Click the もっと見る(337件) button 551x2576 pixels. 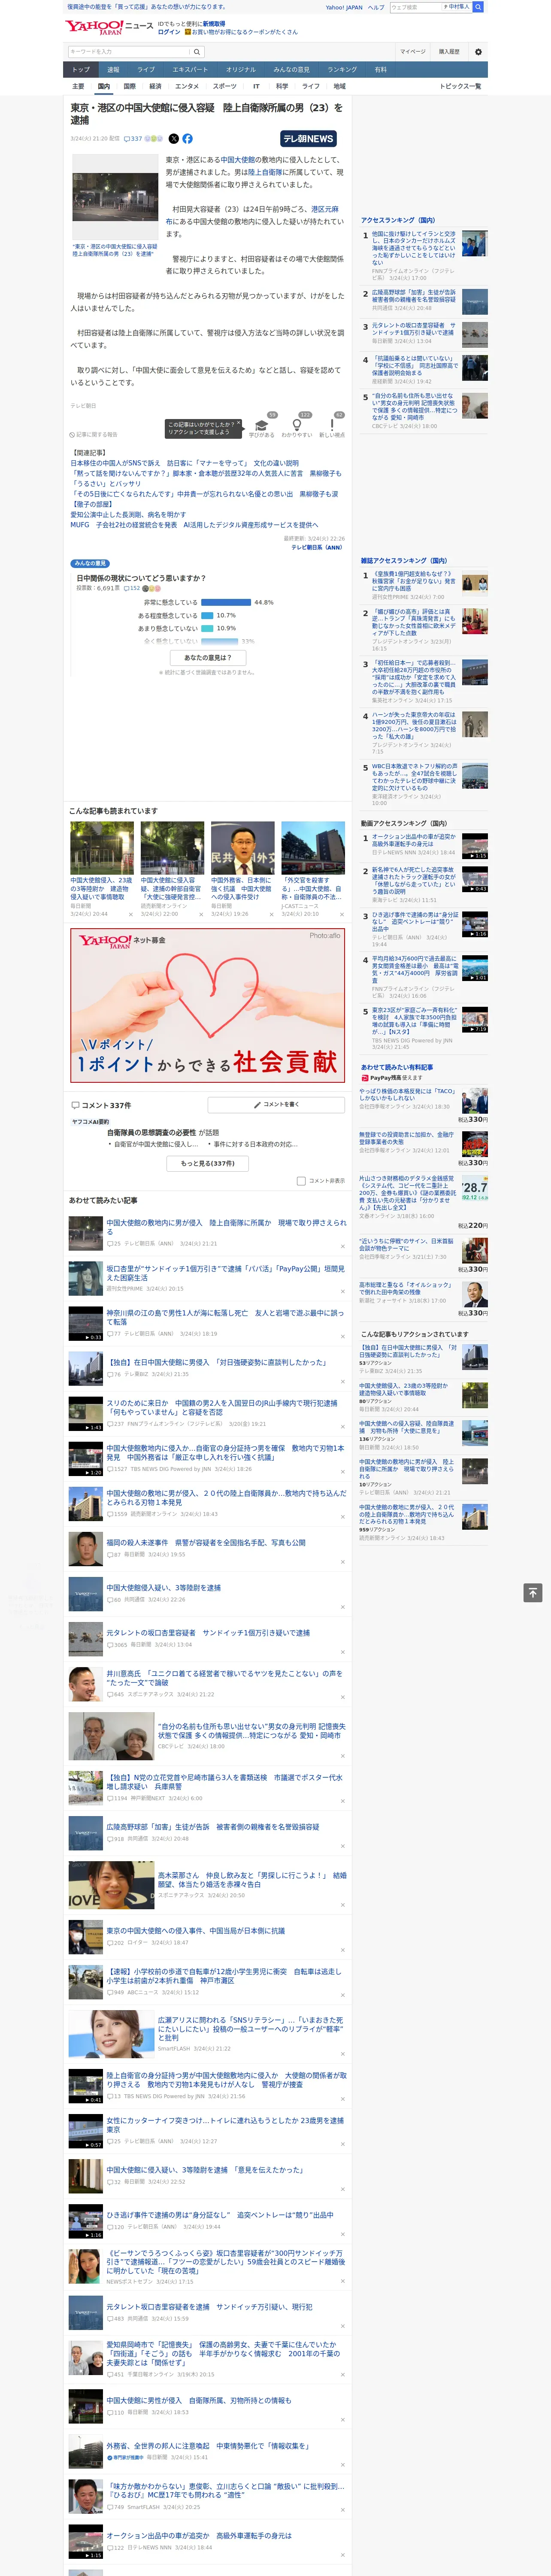pos(208,1163)
